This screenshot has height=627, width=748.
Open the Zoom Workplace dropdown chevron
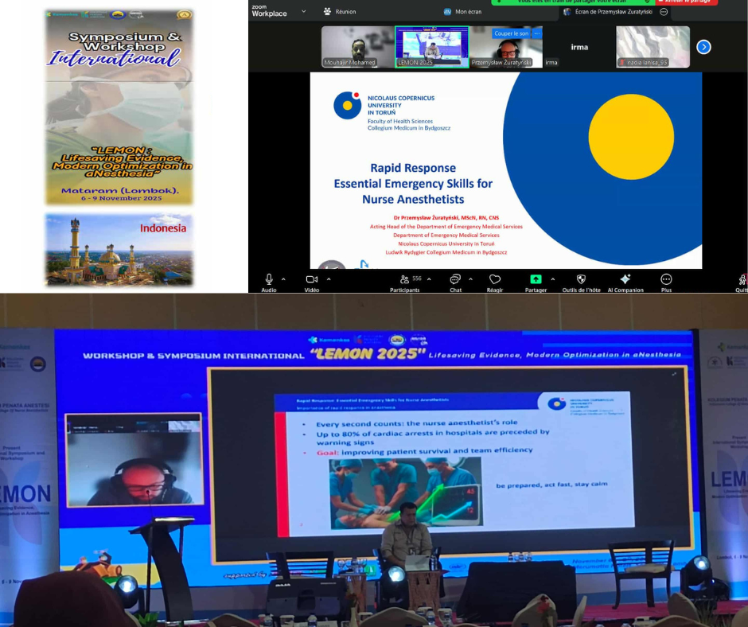(304, 12)
